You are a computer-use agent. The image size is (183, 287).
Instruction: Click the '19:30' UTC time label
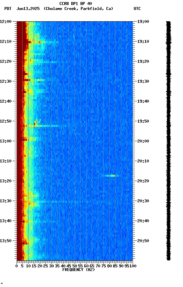coord(143,81)
